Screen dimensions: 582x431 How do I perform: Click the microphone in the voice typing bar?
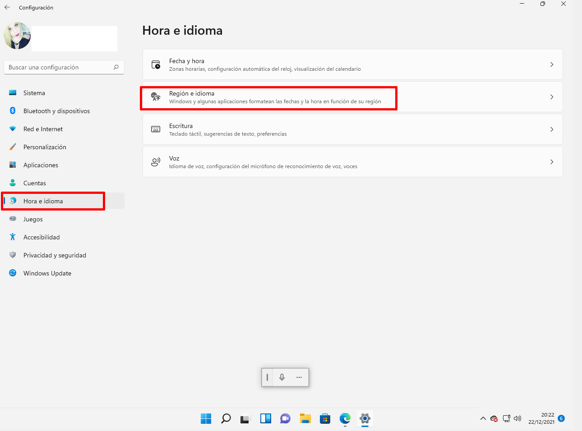[282, 377]
